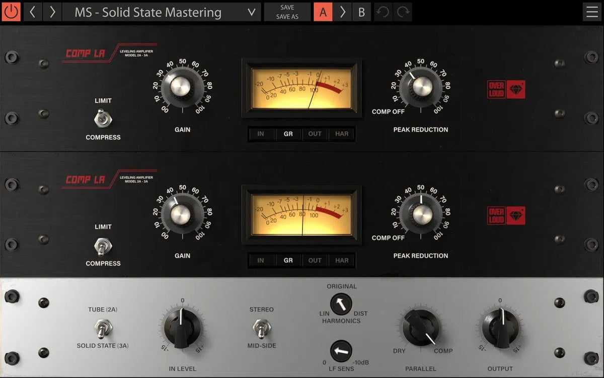
Task: Open the hamburger menu
Action: 591,12
